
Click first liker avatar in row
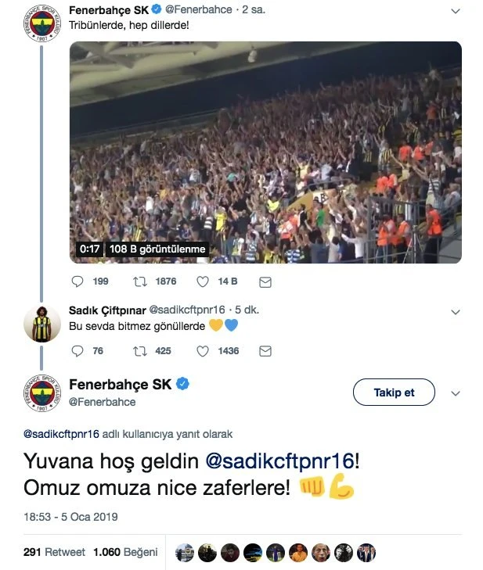tap(185, 552)
